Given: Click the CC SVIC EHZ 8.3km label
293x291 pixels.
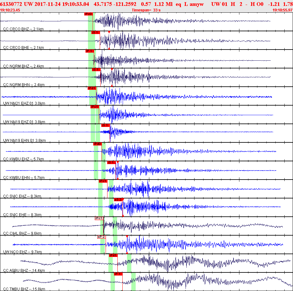Looking at the screenshot, I should 22,196.
